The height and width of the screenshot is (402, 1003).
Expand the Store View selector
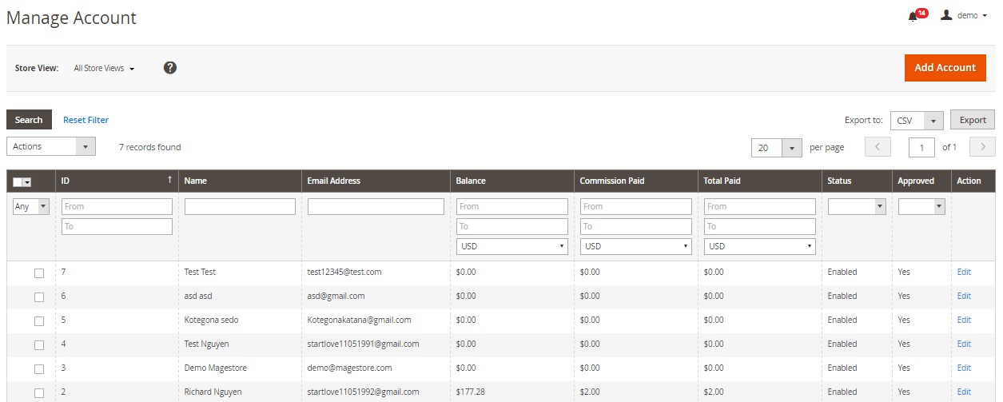104,69
